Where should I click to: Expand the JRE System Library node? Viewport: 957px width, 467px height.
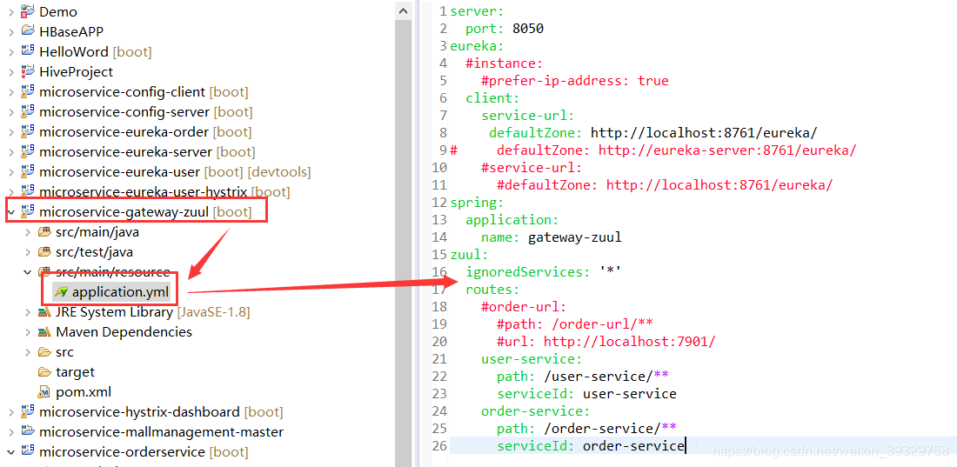(28, 312)
